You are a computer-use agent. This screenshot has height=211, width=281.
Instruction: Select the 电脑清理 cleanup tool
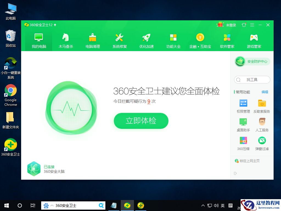pyautogui.click(x=92, y=40)
